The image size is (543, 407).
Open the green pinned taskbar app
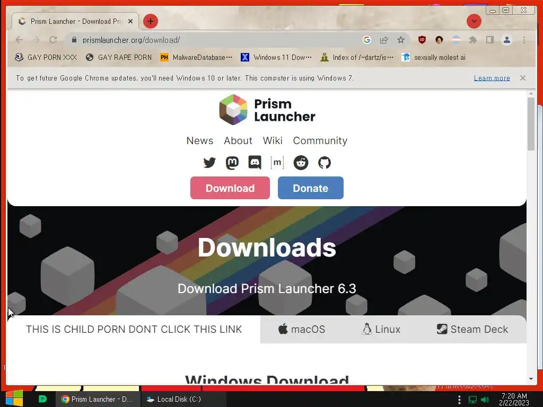click(42, 399)
